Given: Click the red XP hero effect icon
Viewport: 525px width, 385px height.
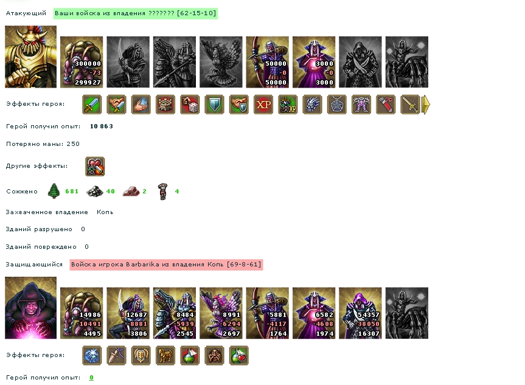Looking at the screenshot, I should click(x=263, y=105).
